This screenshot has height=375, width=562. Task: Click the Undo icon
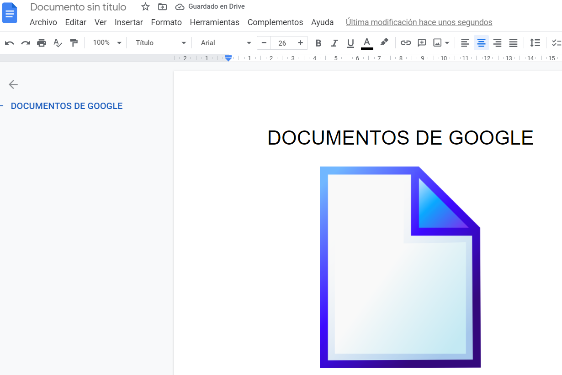[x=9, y=42]
